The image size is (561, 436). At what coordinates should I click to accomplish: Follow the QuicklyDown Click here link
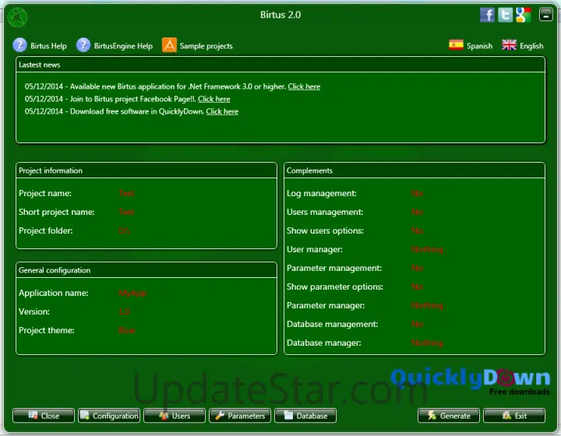tap(222, 111)
